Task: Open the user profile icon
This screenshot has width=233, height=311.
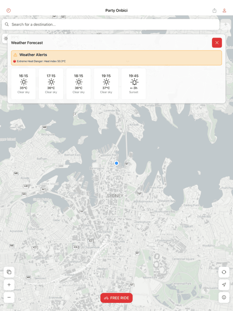Action: point(224,10)
